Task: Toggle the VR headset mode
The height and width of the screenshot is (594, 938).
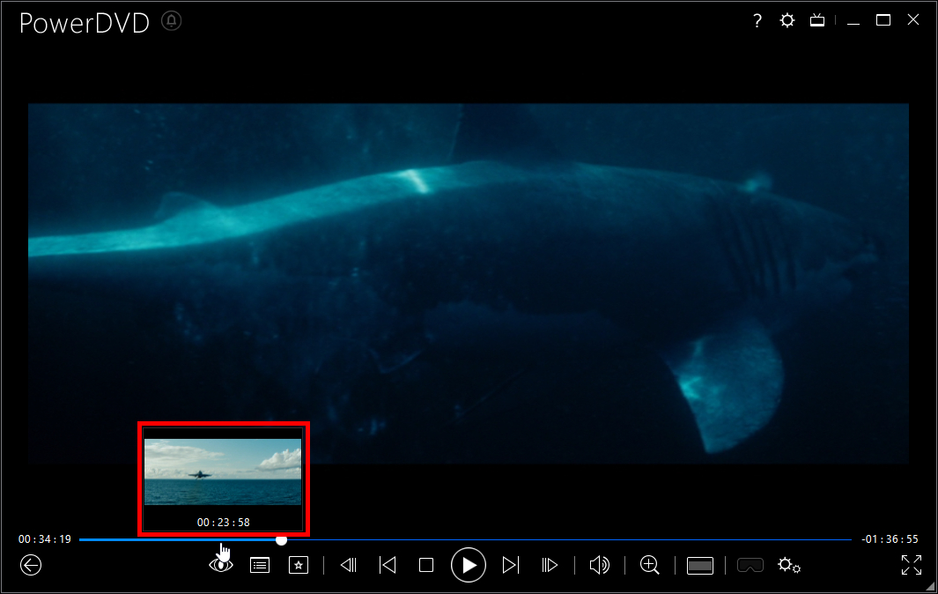Action: [x=750, y=565]
